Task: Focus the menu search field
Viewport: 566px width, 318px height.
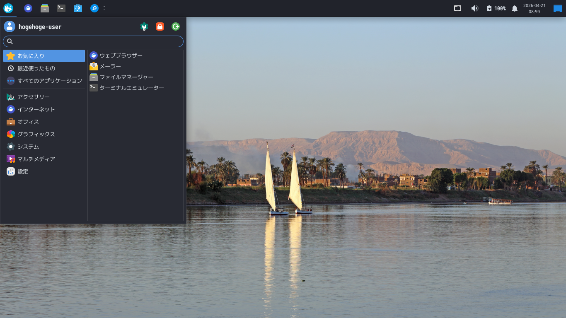Action: coord(93,41)
